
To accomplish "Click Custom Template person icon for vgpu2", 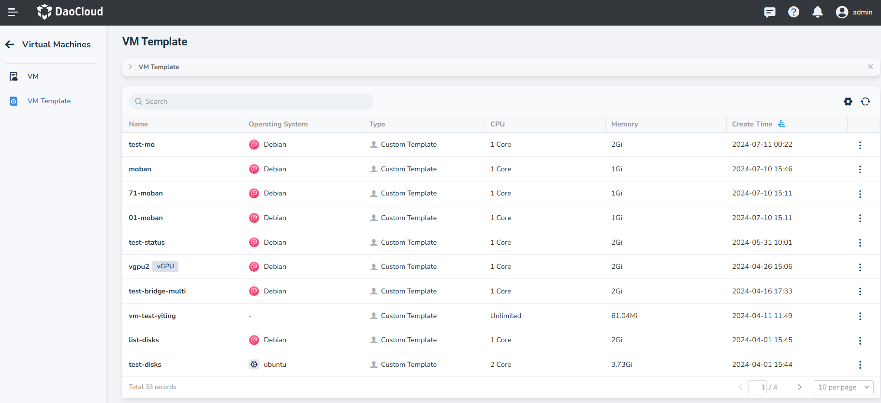I will coord(374,266).
